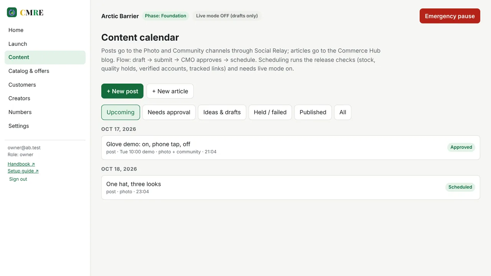Create a new post
491x276 pixels.
[122, 91]
